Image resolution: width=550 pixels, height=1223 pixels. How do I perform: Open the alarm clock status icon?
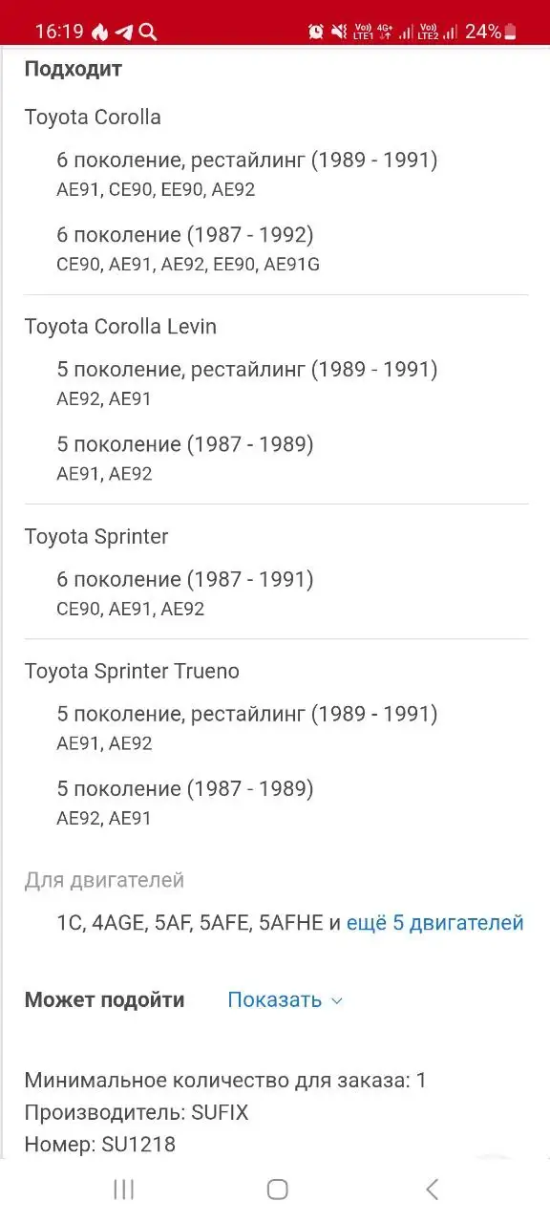pyautogui.click(x=315, y=31)
